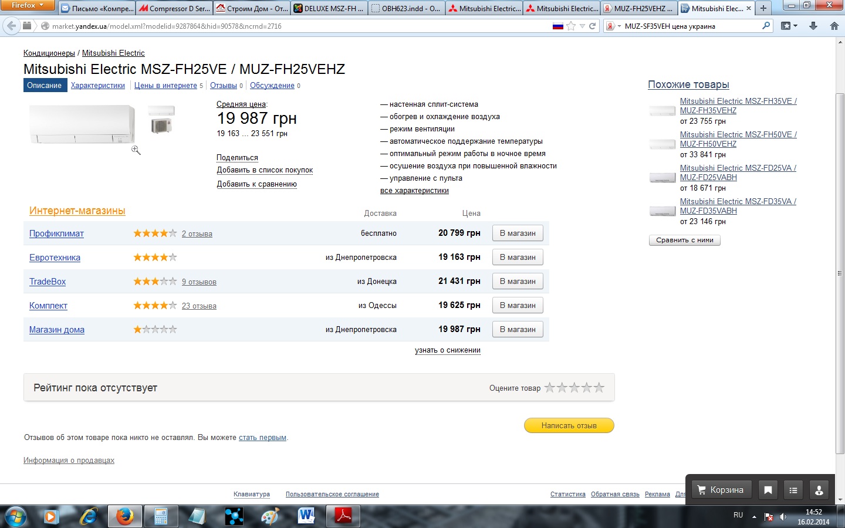Click 'В магазин' for the 20 799 грн offer
Viewport: 845px width, 528px height.
[518, 233]
